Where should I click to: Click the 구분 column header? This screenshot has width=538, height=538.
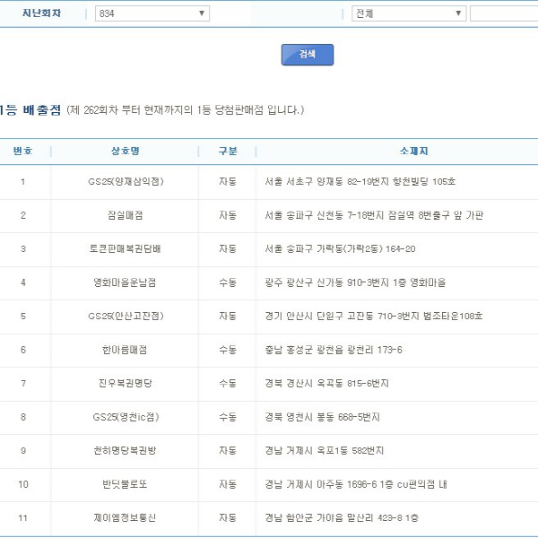point(228,151)
